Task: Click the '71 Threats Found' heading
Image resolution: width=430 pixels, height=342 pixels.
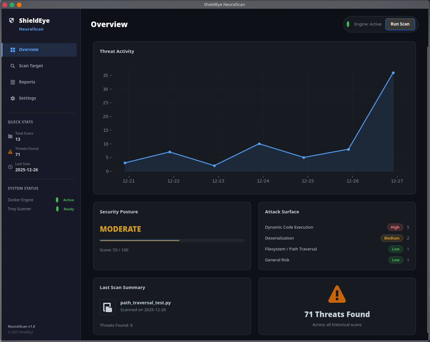Action: tap(337, 315)
